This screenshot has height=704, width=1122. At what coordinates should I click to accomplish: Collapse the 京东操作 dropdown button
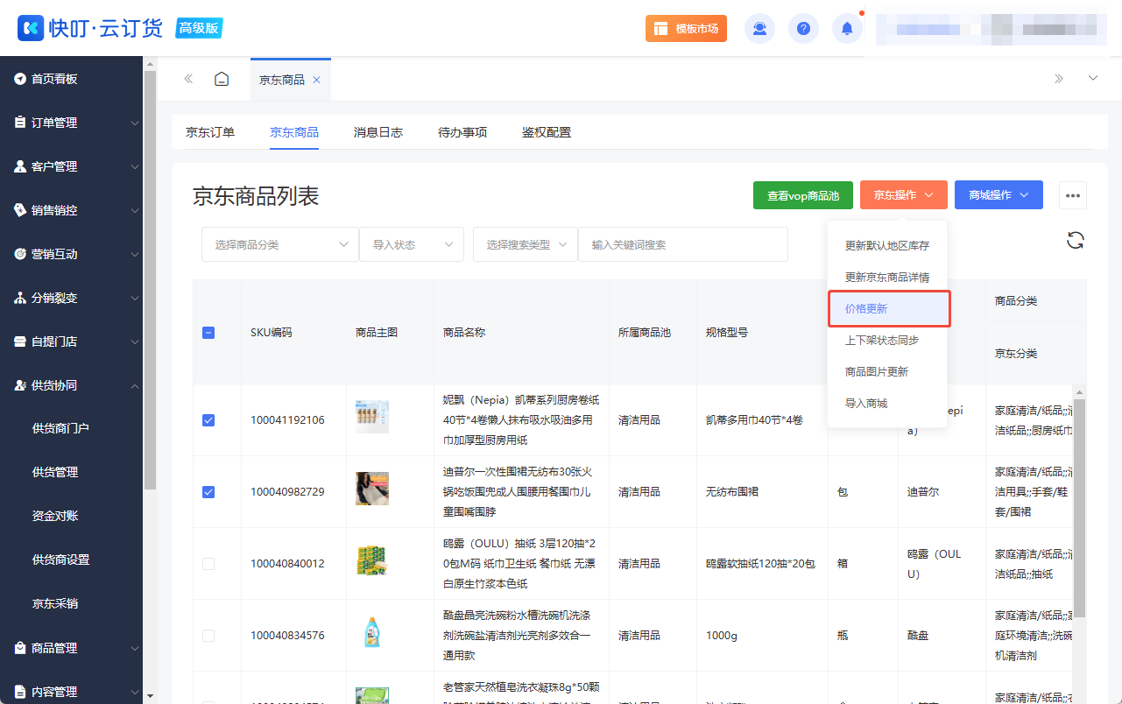coord(904,195)
